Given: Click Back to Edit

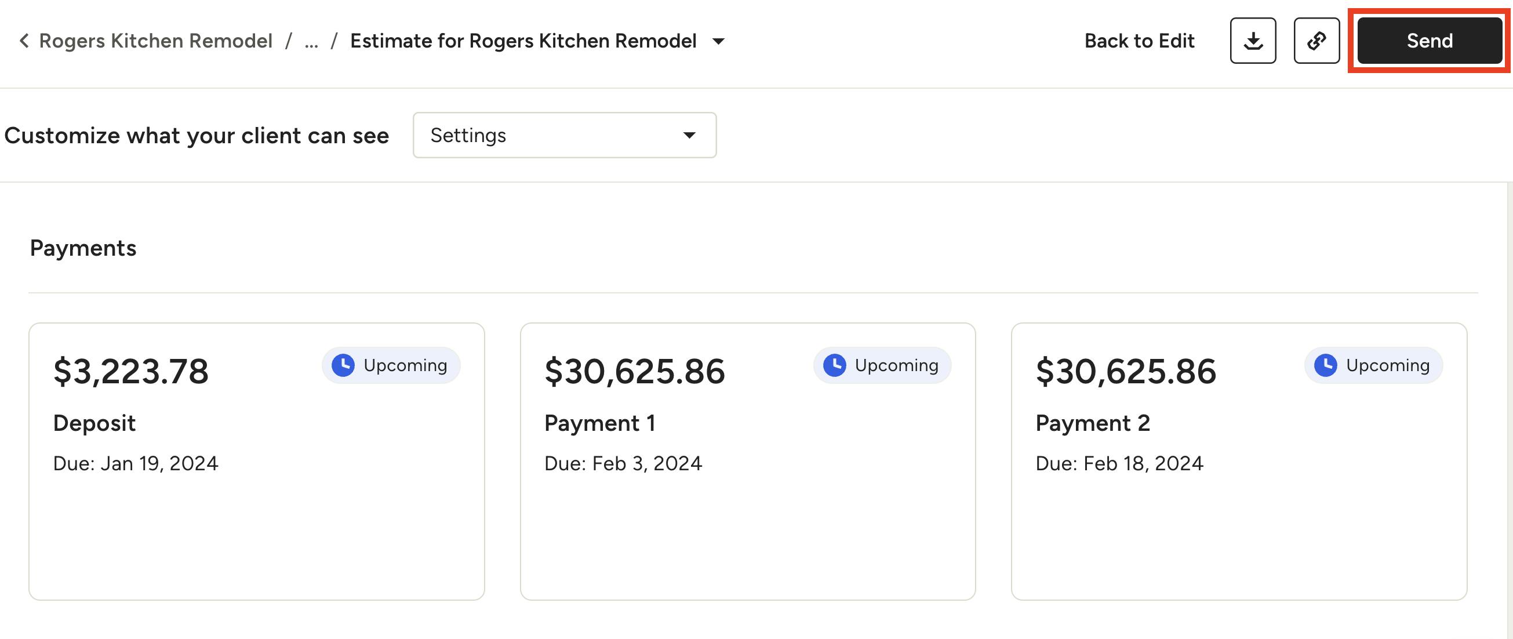Looking at the screenshot, I should tap(1140, 41).
